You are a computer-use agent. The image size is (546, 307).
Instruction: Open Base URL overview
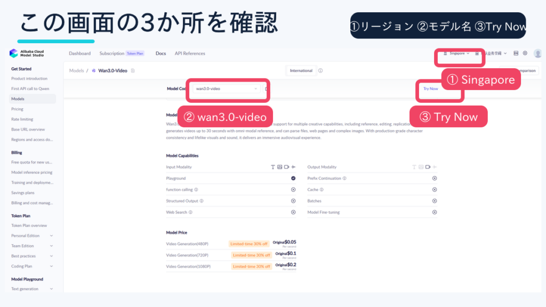[x=28, y=130]
